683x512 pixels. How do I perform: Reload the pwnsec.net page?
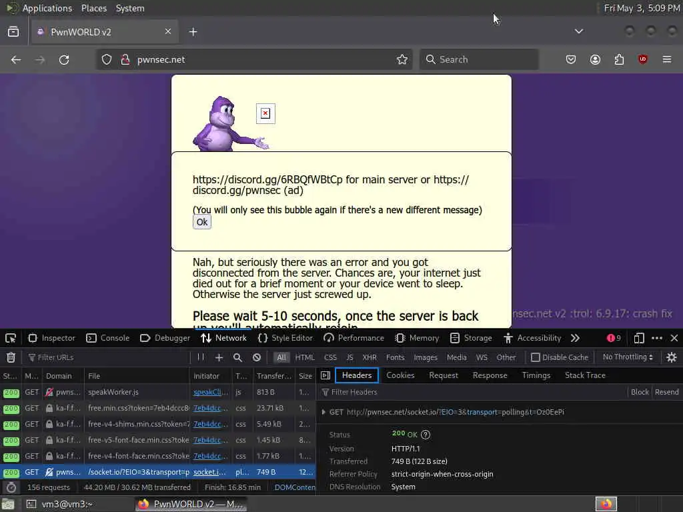point(64,59)
